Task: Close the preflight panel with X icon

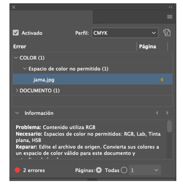Action: [14, 7]
